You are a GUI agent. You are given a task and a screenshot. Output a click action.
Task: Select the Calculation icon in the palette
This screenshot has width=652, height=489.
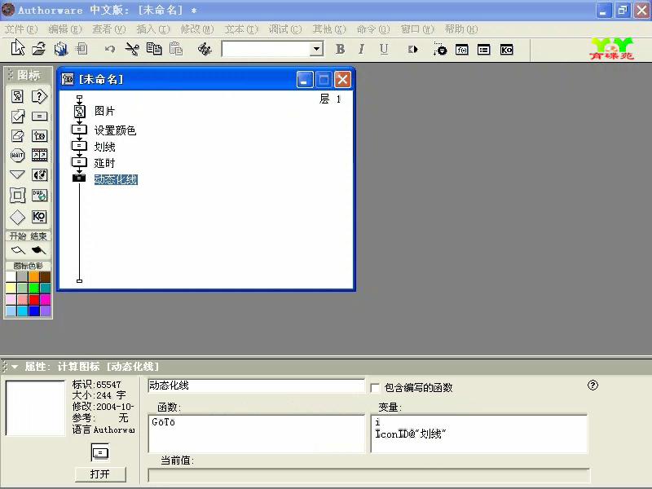click(x=39, y=116)
